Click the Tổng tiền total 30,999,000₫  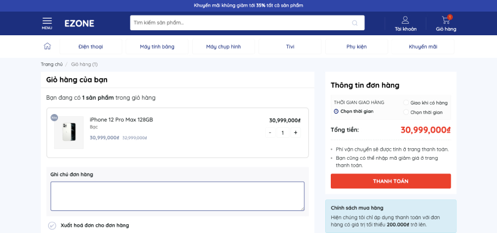click(x=426, y=130)
